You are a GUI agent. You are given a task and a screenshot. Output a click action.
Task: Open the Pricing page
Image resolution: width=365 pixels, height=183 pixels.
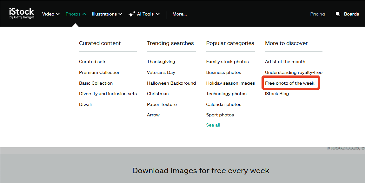pos(317,14)
